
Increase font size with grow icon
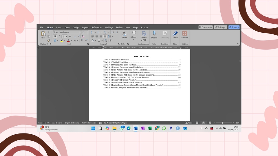pos(82,40)
